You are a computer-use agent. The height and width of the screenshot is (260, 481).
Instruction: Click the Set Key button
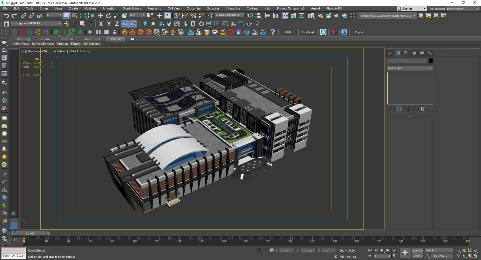click(x=417, y=256)
